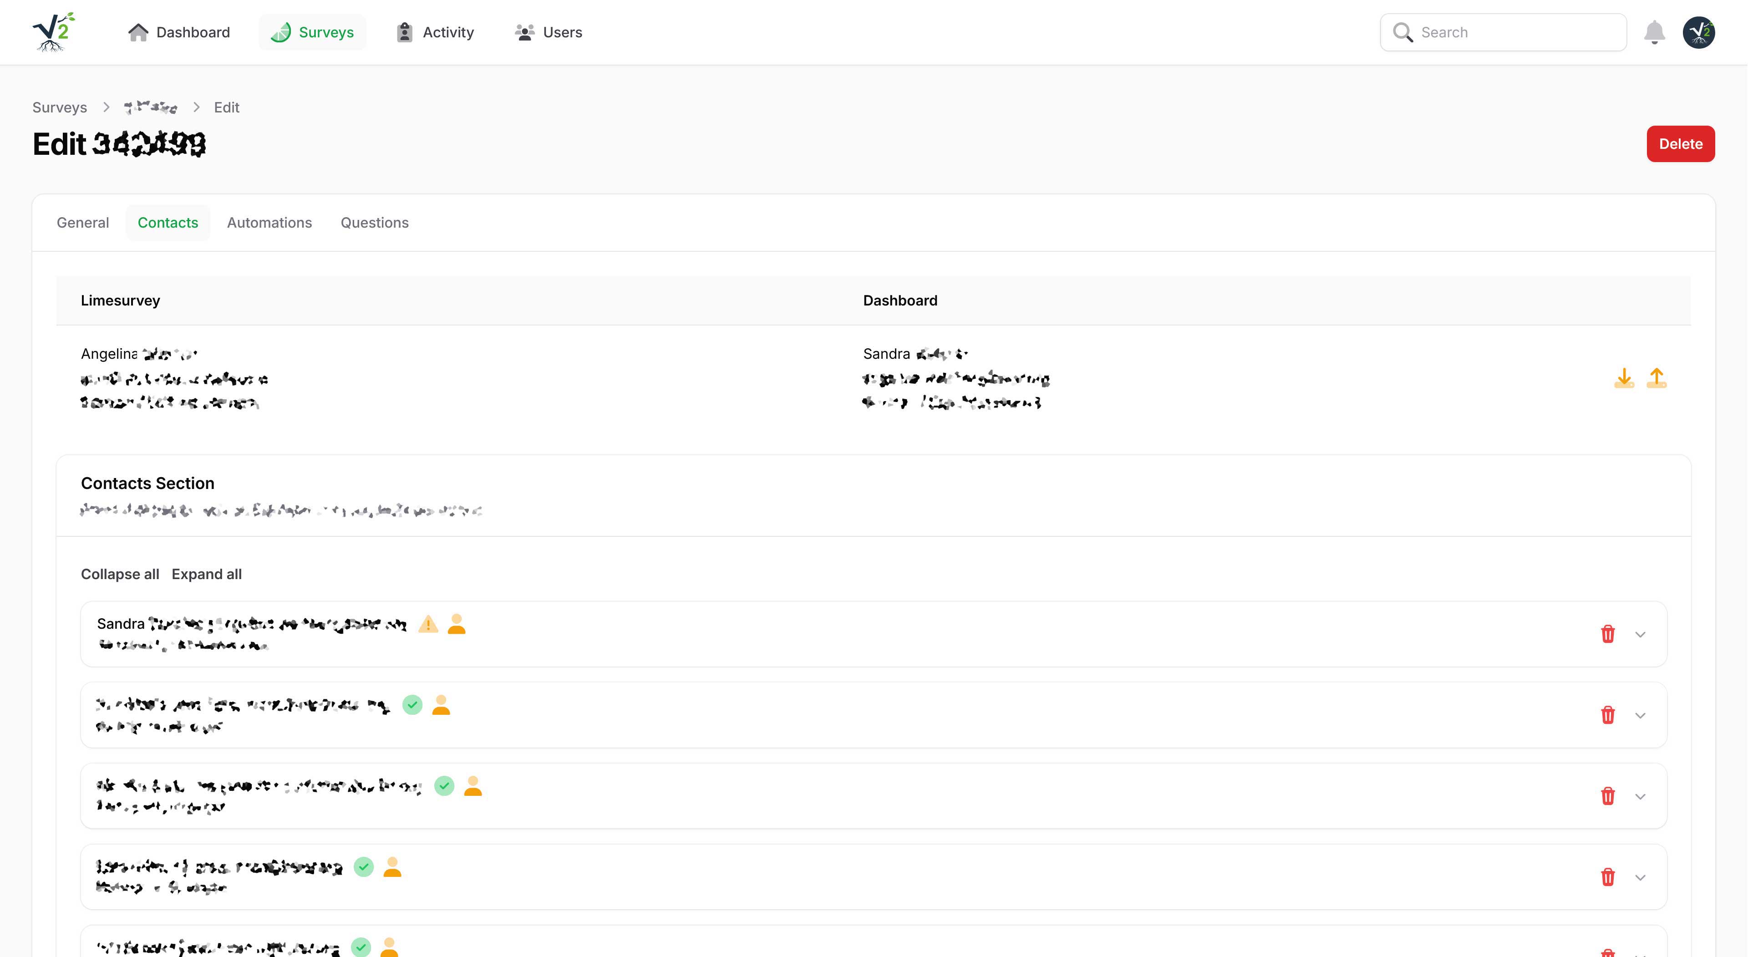The width and height of the screenshot is (1748, 957).
Task: Click the download arrow icon for Sandra's row
Action: click(x=1624, y=377)
